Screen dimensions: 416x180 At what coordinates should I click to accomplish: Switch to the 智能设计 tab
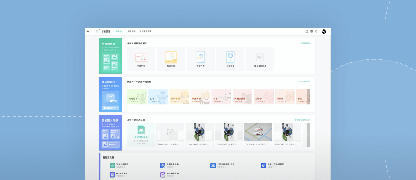point(119,31)
